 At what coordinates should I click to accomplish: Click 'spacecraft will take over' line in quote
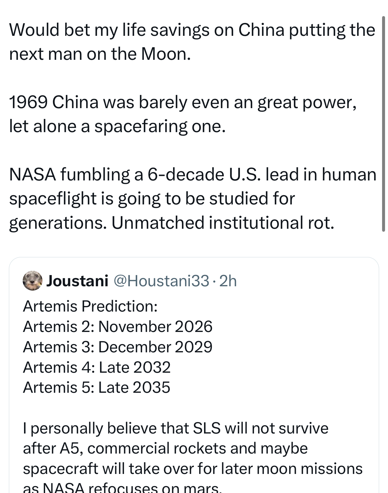pos(193,469)
